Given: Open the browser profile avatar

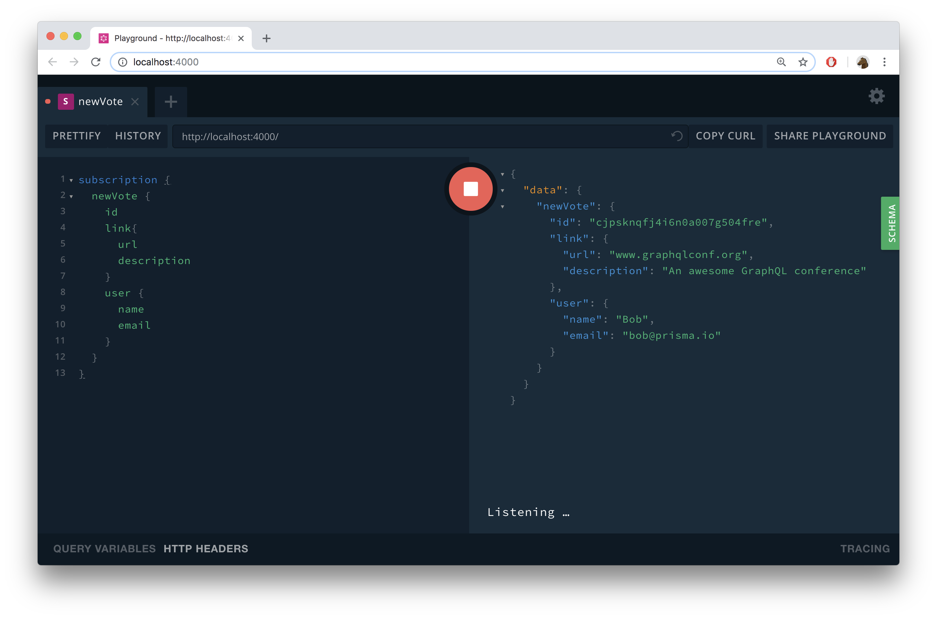Looking at the screenshot, I should pos(863,62).
